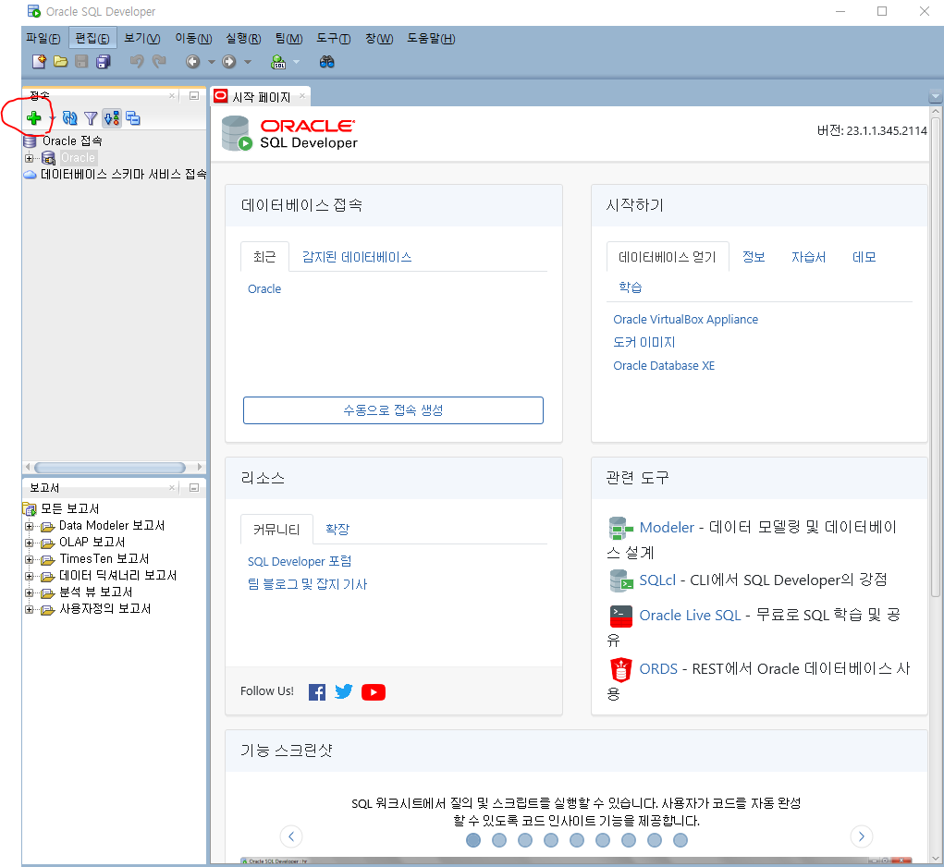Select the fourth page dot of the feature screenshots carousel
Image resolution: width=944 pixels, height=867 pixels.
[551, 840]
